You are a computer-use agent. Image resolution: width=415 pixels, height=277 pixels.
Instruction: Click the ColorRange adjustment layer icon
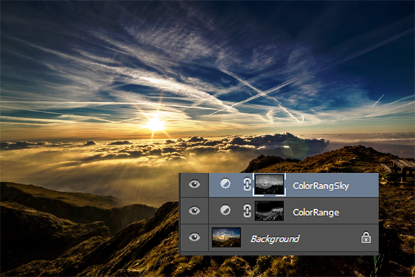pos(225,211)
